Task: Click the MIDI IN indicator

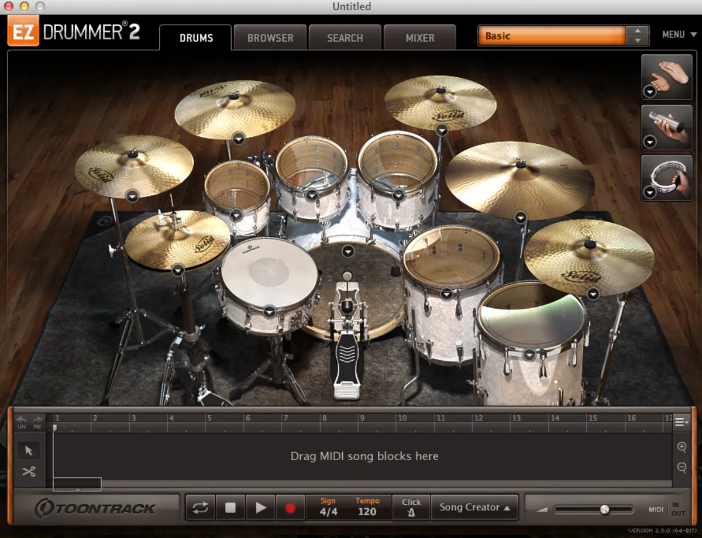Action: click(x=675, y=505)
